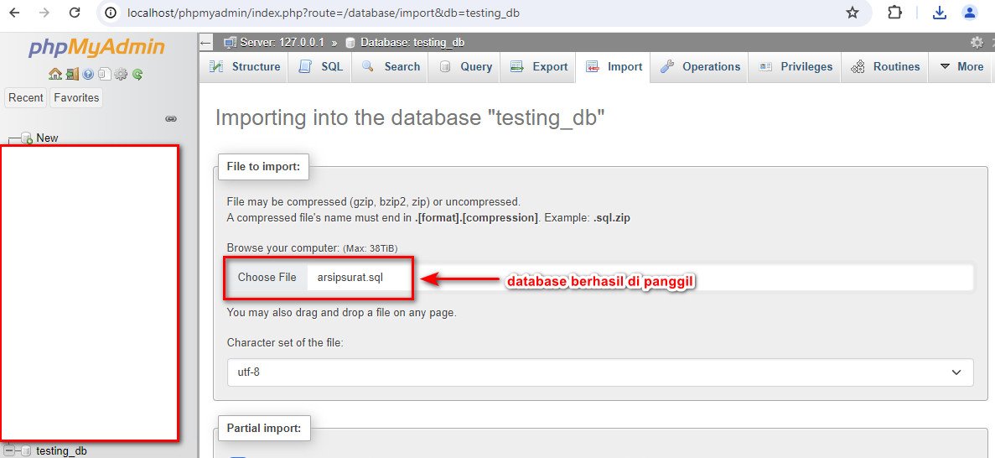Select New database in navigation tree
Viewport: 995px width, 458px height.
[47, 138]
